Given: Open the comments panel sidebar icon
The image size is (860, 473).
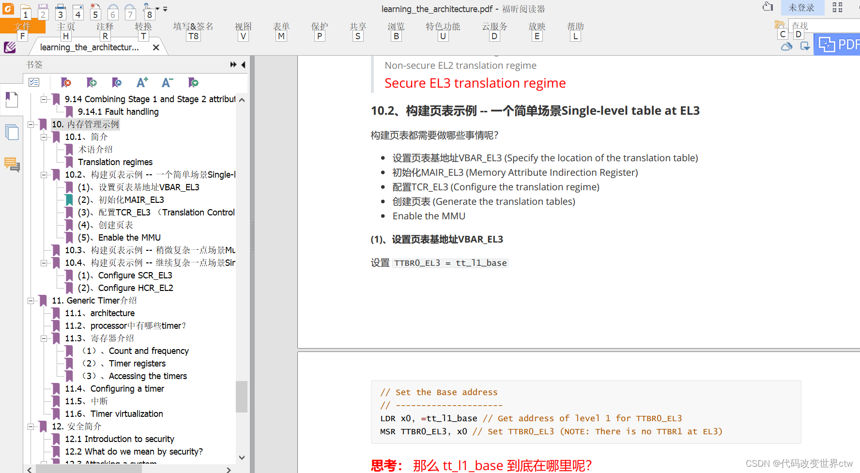Looking at the screenshot, I should [x=12, y=164].
